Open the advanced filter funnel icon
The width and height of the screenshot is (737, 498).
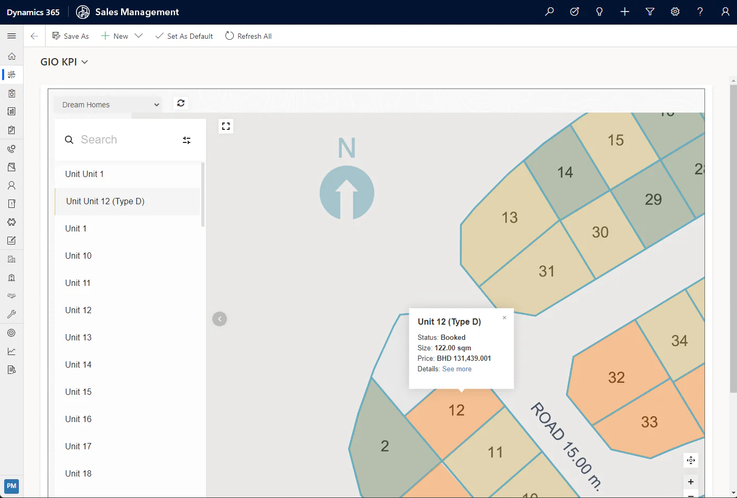pyautogui.click(x=650, y=12)
